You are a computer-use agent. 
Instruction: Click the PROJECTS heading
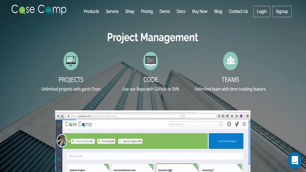click(x=71, y=80)
